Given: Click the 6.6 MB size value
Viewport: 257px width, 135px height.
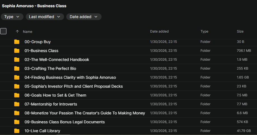Looking at the screenshot, I should click(x=242, y=113).
